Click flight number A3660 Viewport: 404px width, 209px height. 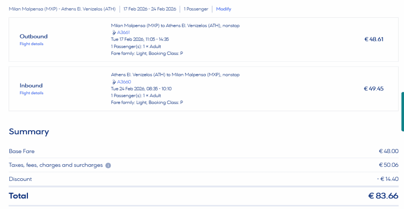coord(124,82)
